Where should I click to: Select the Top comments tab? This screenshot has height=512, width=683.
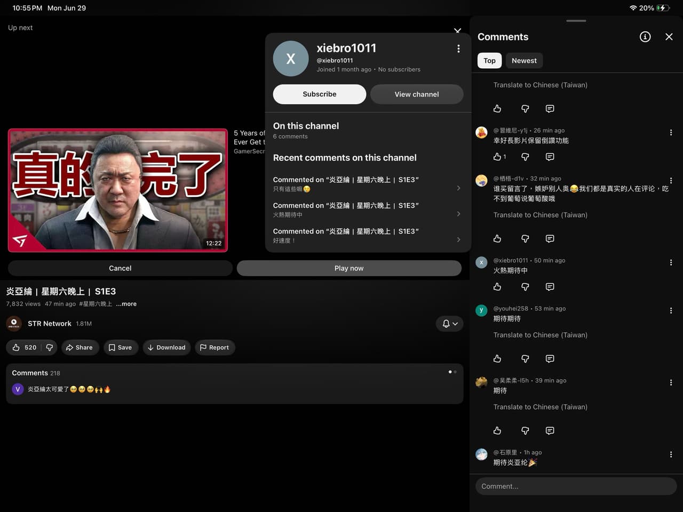pyautogui.click(x=489, y=61)
